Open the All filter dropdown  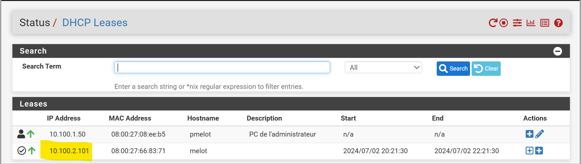coord(383,67)
